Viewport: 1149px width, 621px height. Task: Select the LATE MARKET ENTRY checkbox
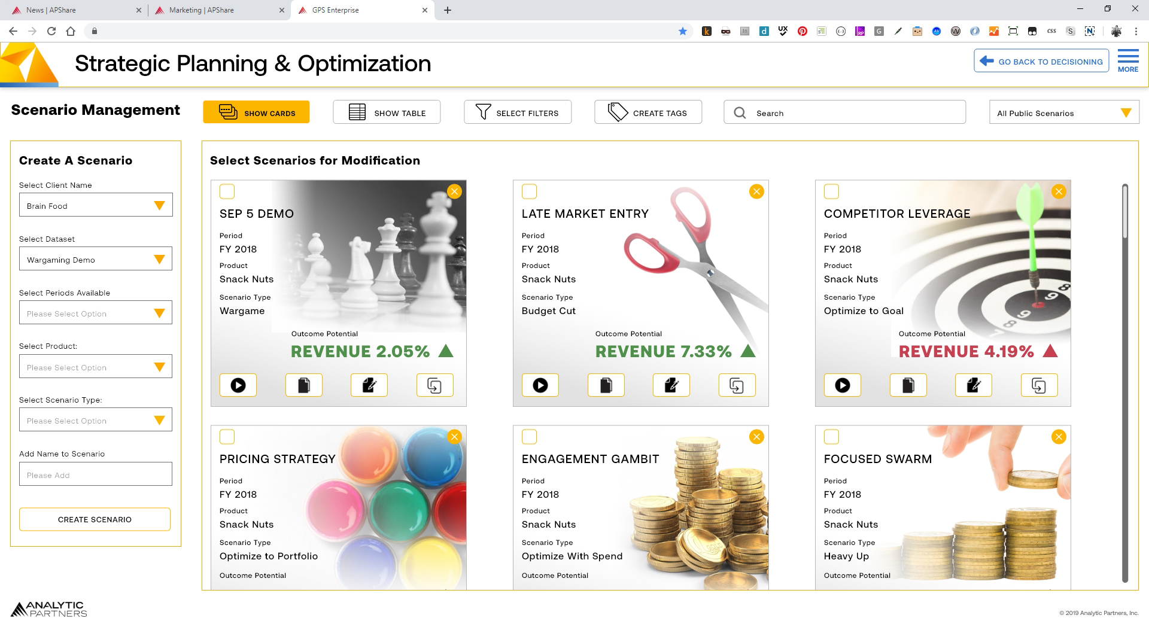pyautogui.click(x=530, y=191)
